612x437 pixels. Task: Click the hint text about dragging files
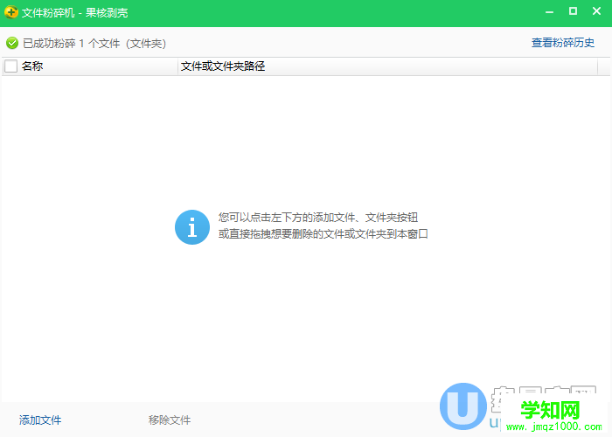pos(323,234)
